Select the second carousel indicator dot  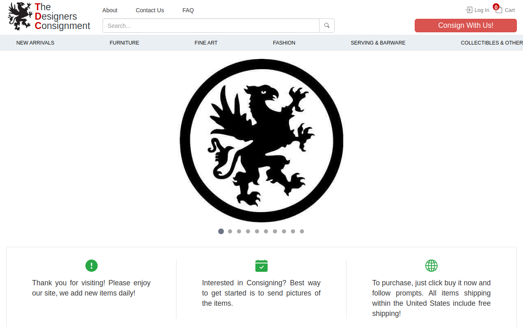[230, 231]
